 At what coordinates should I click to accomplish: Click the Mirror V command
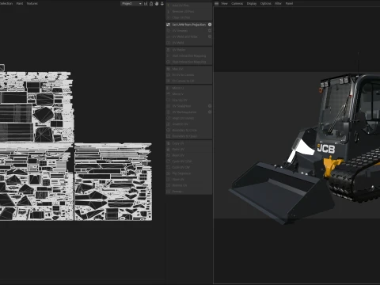(x=188, y=94)
